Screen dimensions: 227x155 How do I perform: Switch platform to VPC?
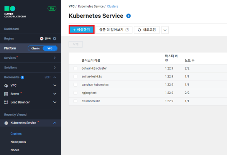pyautogui.click(x=50, y=48)
